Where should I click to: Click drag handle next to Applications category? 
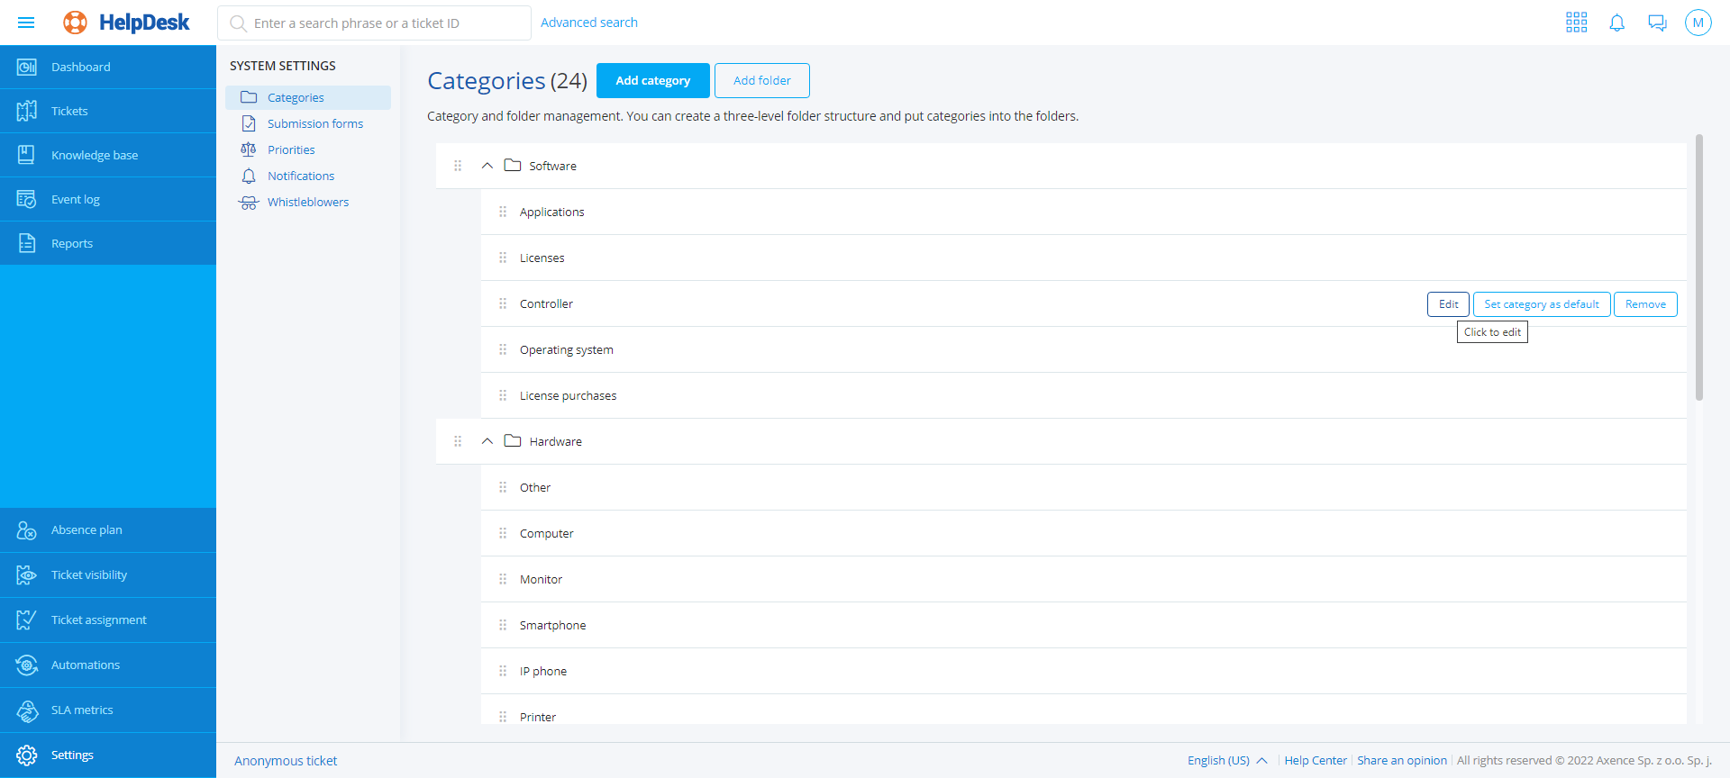503,212
